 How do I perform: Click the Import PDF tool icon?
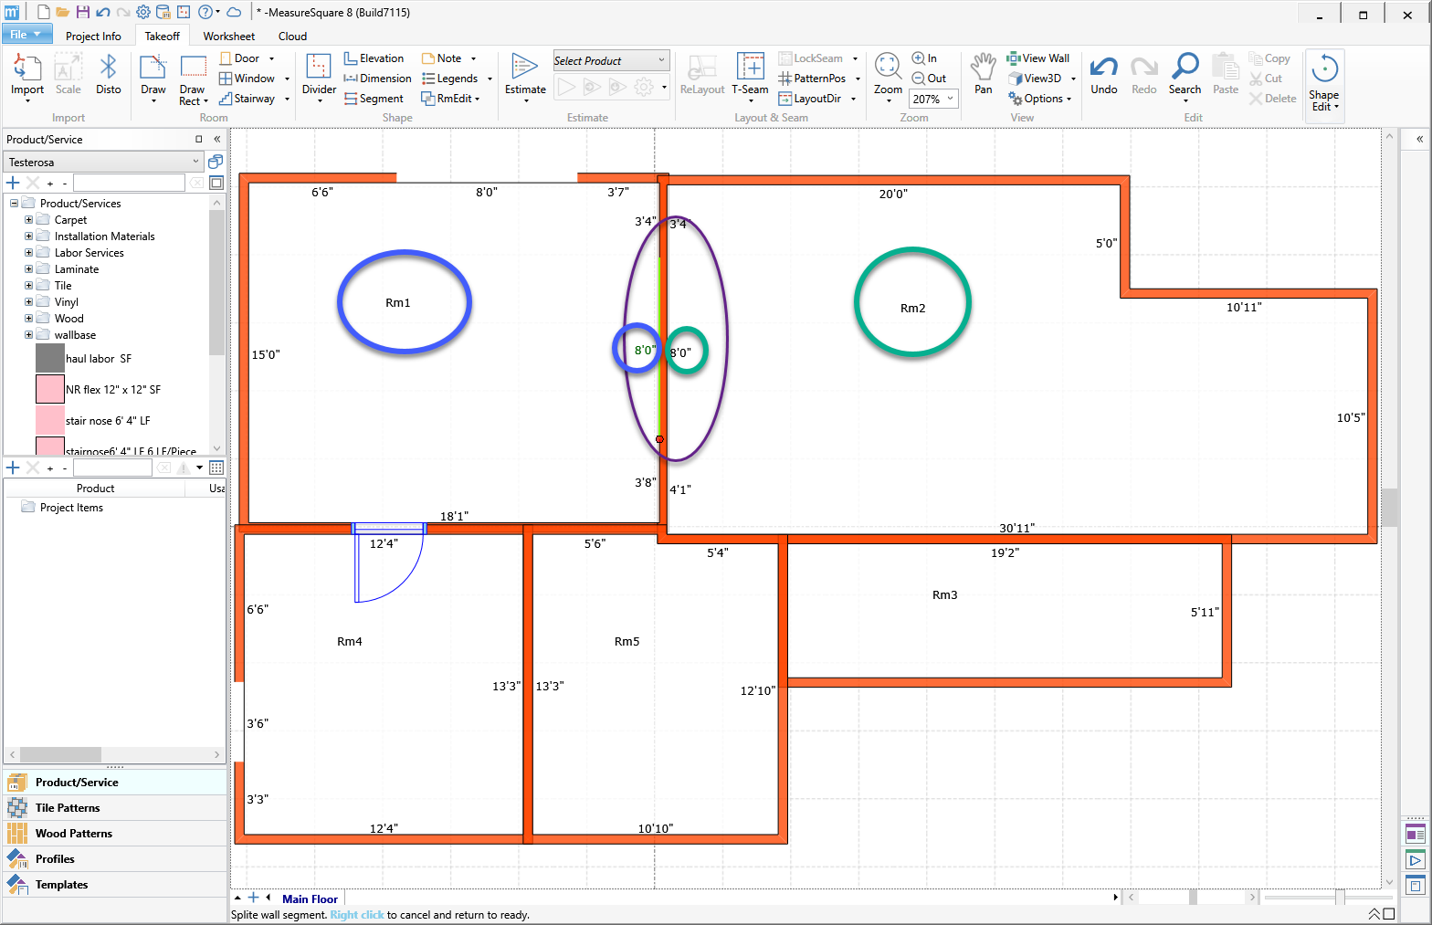point(26,68)
